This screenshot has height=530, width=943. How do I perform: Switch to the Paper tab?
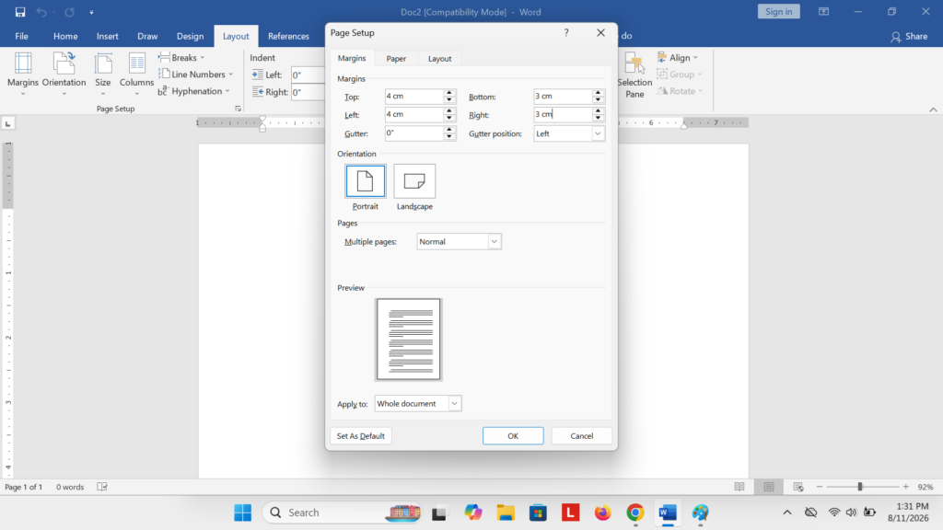396,58
